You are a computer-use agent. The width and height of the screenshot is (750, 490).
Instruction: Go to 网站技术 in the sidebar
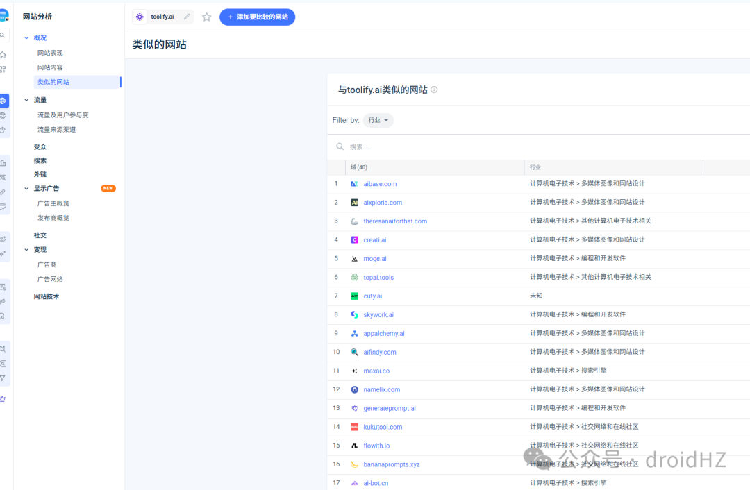[47, 296]
